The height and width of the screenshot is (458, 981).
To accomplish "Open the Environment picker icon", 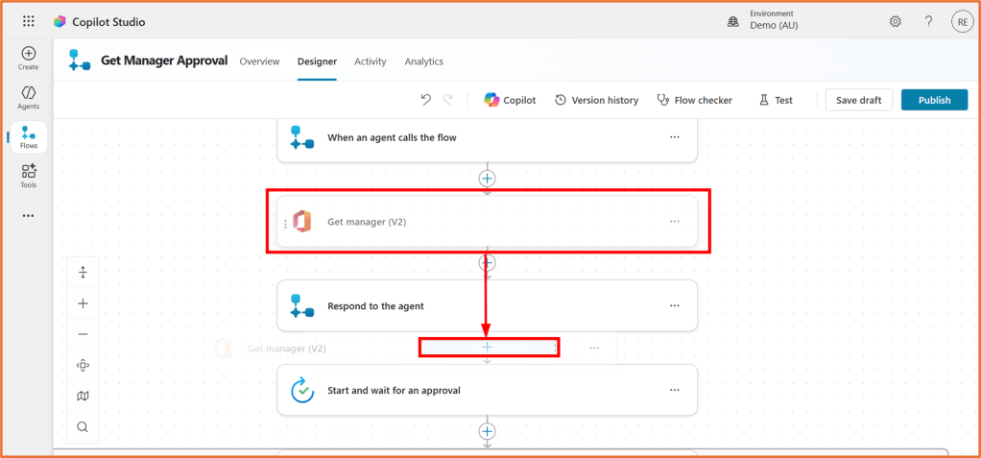I will [732, 22].
